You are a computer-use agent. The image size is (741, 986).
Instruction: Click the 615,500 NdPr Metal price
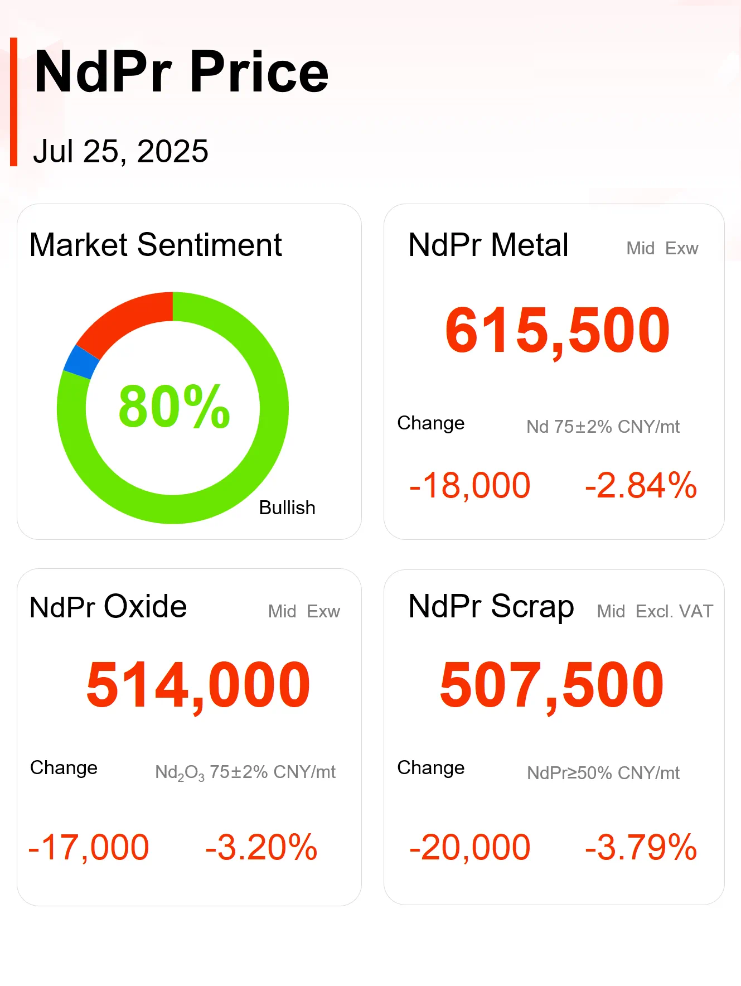pos(557,331)
